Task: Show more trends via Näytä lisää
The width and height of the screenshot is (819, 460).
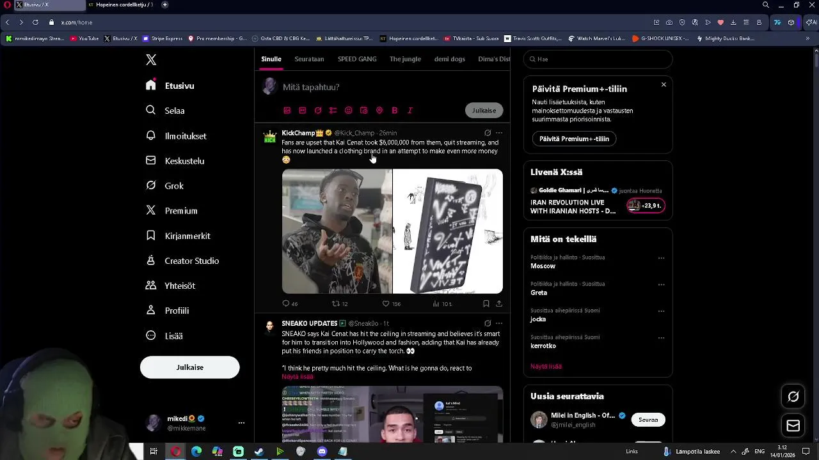Action: point(546,366)
